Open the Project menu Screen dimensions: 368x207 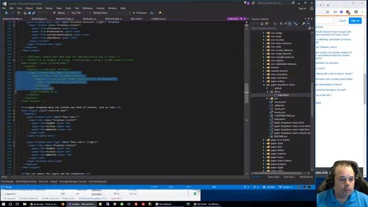(x=29, y=8)
